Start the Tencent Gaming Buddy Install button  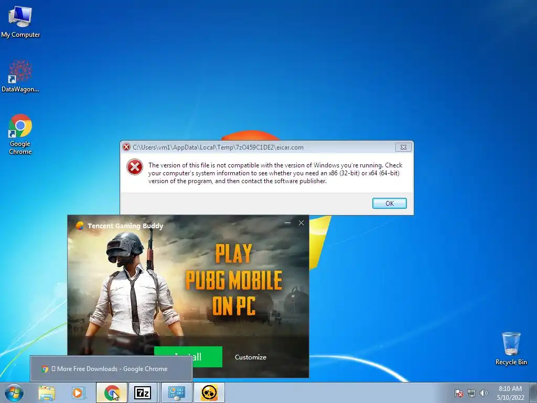(x=188, y=357)
